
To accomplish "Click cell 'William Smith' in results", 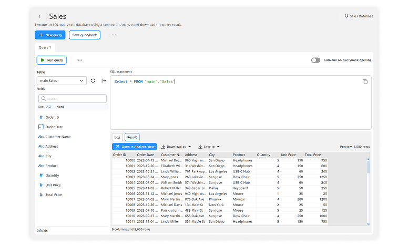I will (172, 182).
